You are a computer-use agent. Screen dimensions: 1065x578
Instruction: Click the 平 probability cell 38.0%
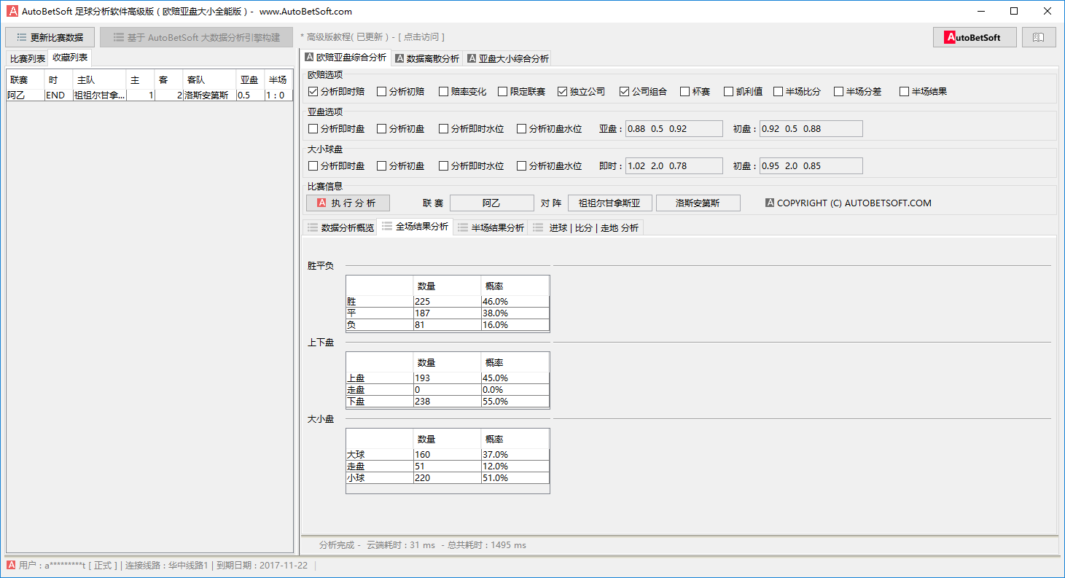click(x=515, y=313)
